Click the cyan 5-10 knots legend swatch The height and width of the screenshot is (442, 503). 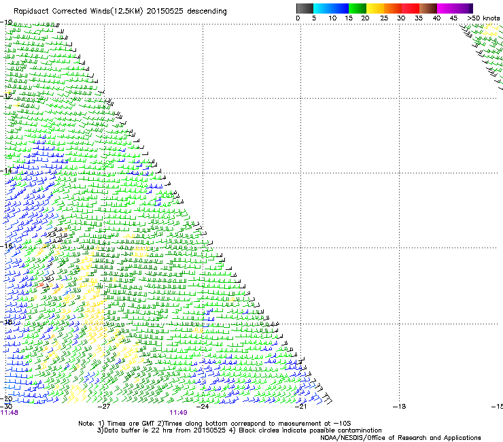pyautogui.click(x=322, y=8)
